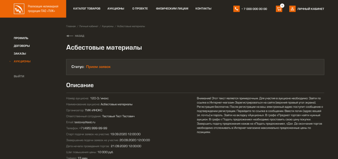Open Заказы in sidebar

20,54
